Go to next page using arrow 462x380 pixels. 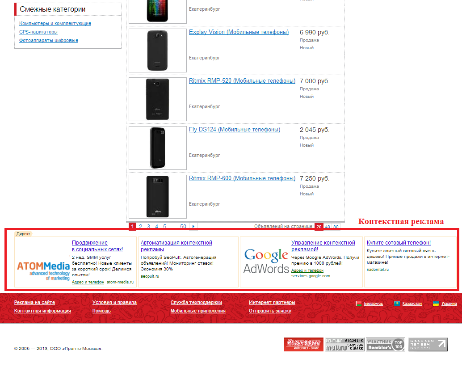193,226
